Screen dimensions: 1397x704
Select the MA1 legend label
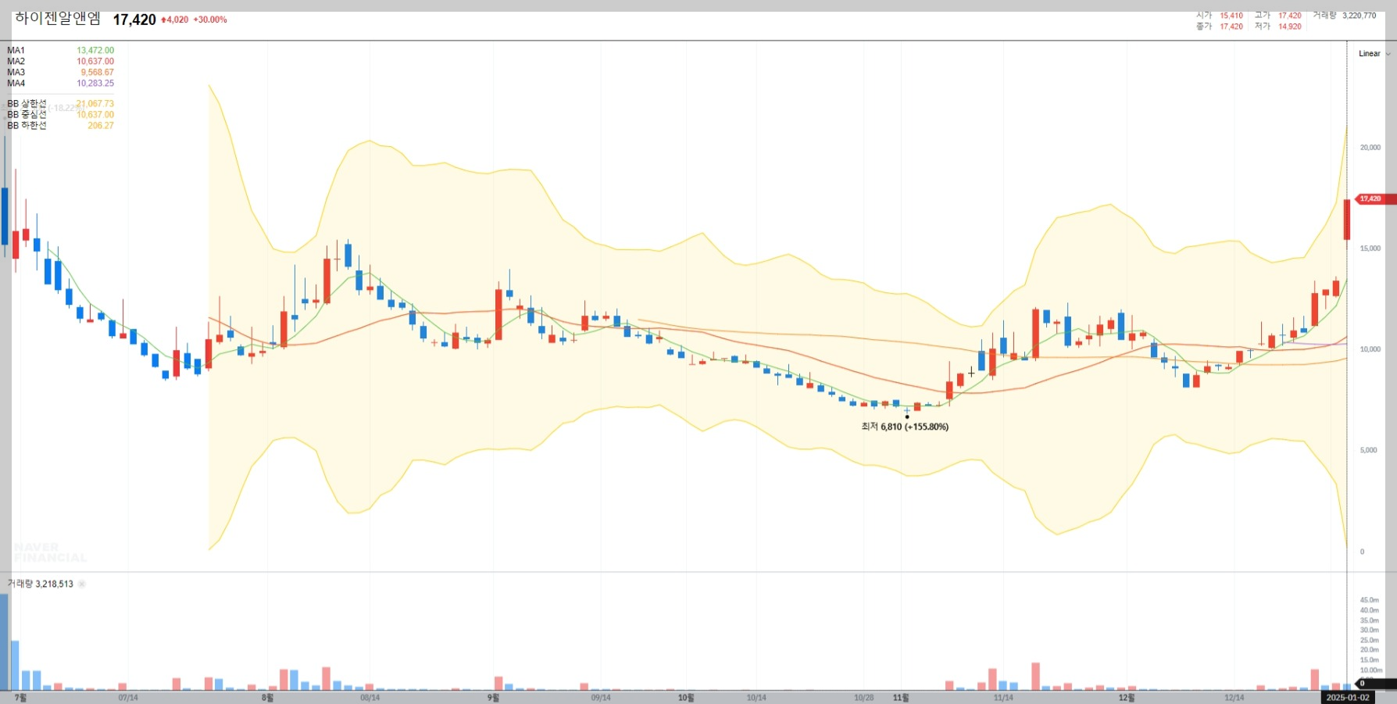pos(16,50)
